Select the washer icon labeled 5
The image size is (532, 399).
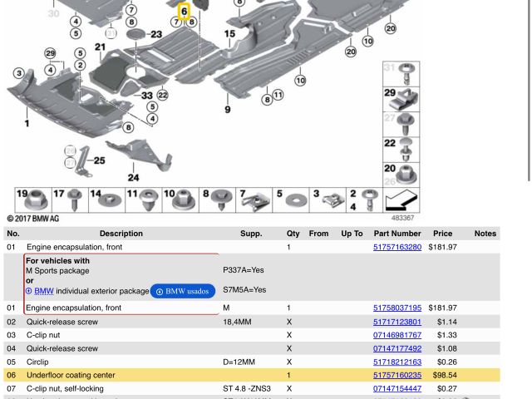[293, 200]
